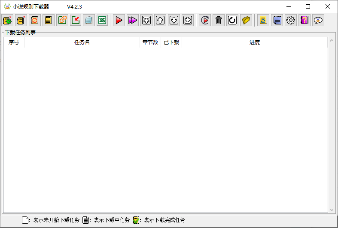The height and width of the screenshot is (228, 338).
Task: Move selected task up one position
Action: pos(160,20)
